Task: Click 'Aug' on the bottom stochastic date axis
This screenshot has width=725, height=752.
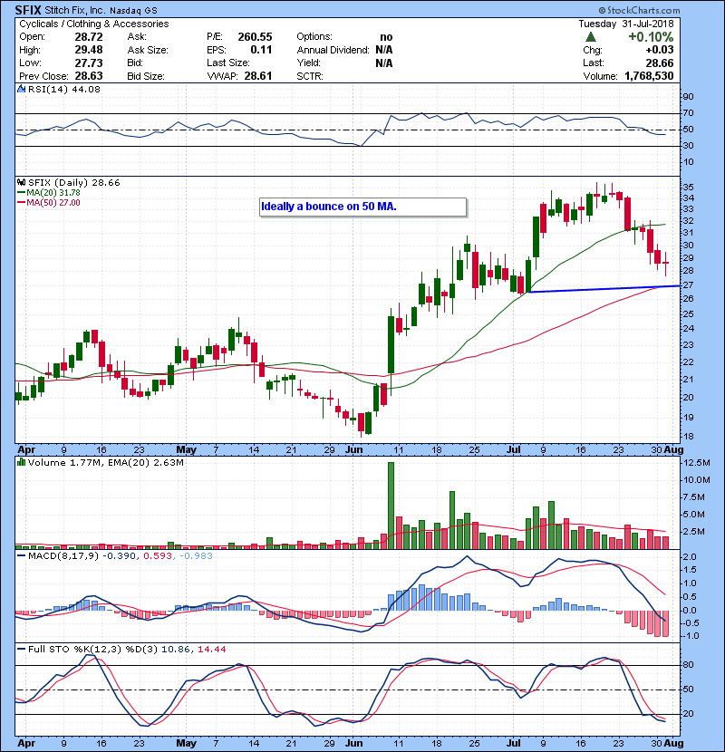Action: [674, 743]
